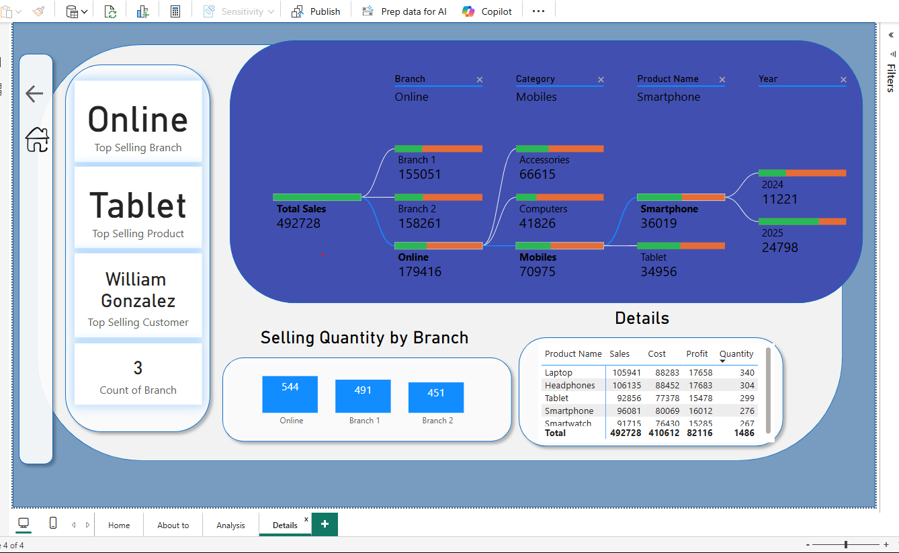899x553 pixels.
Task: Remove the Branch level from decomposition tree
Action: [480, 80]
